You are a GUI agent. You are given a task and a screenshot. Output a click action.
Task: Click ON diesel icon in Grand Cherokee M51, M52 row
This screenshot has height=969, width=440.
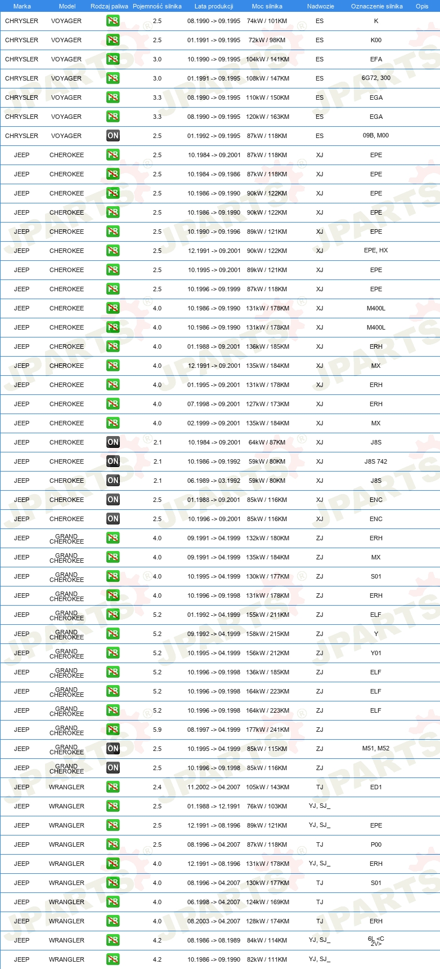pos(113,749)
